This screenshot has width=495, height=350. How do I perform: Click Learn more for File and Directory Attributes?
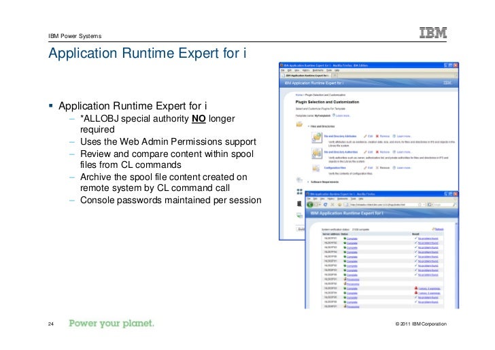coord(404,136)
